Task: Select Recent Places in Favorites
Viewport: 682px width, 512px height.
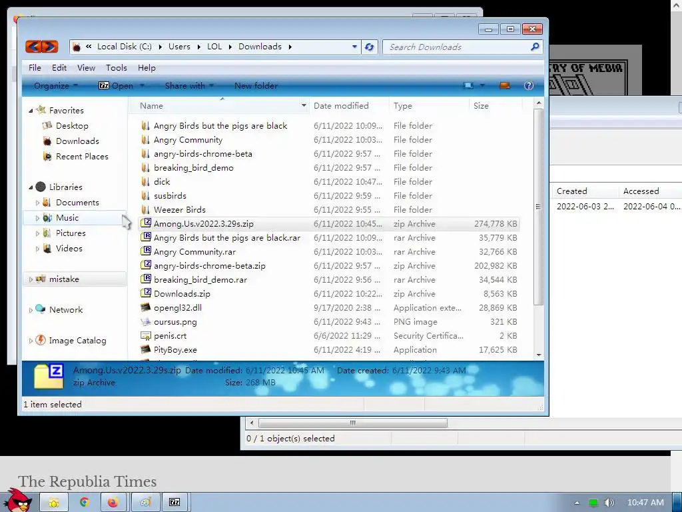Action: pyautogui.click(x=82, y=156)
